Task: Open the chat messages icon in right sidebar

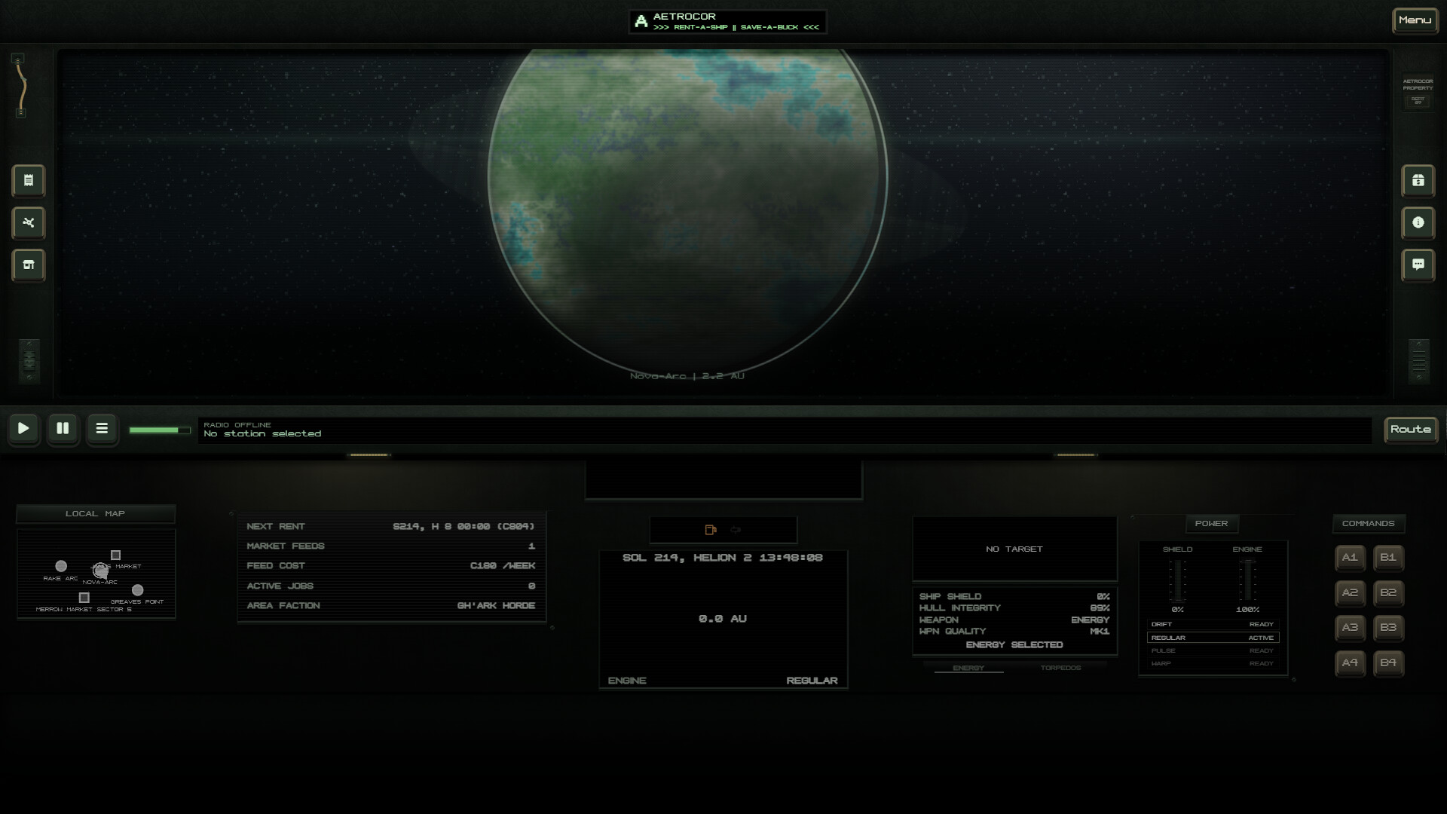Action: point(1418,265)
